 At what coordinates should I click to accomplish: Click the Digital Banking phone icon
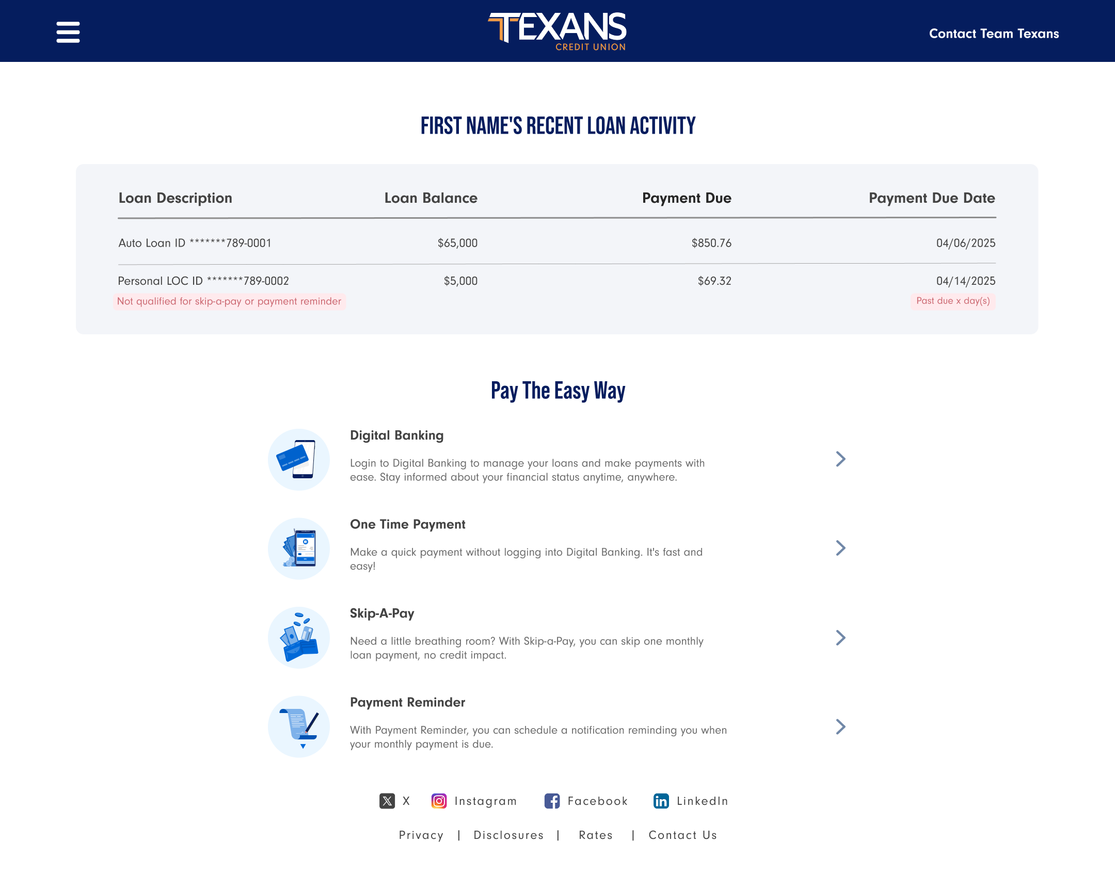point(298,459)
